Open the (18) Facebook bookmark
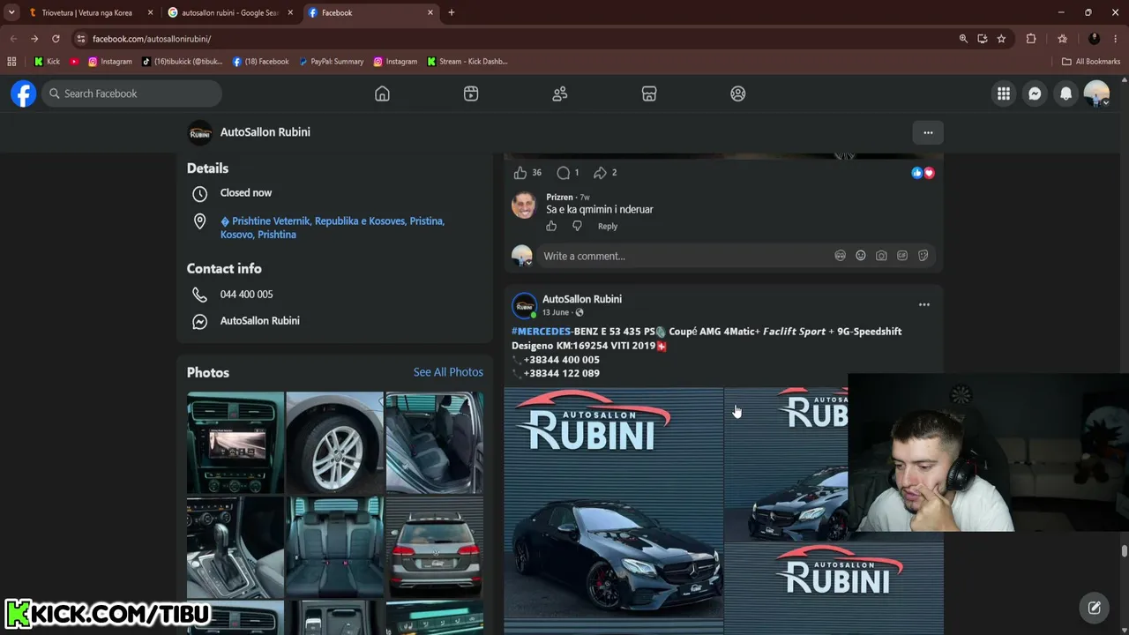 tap(261, 62)
